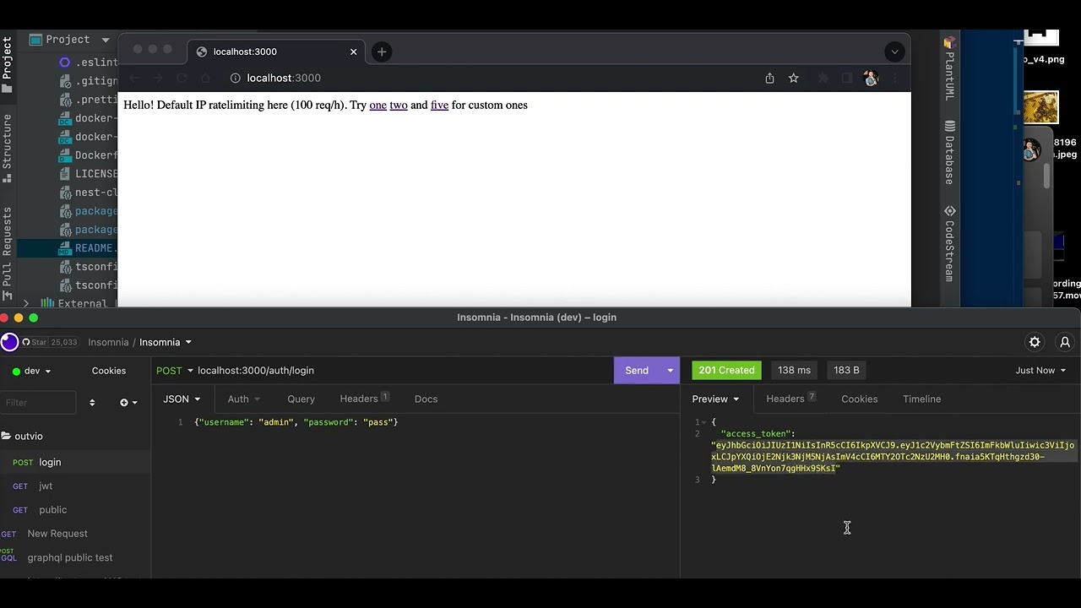Click the browser tab search chevron button
The image size is (1081, 608).
(894, 52)
